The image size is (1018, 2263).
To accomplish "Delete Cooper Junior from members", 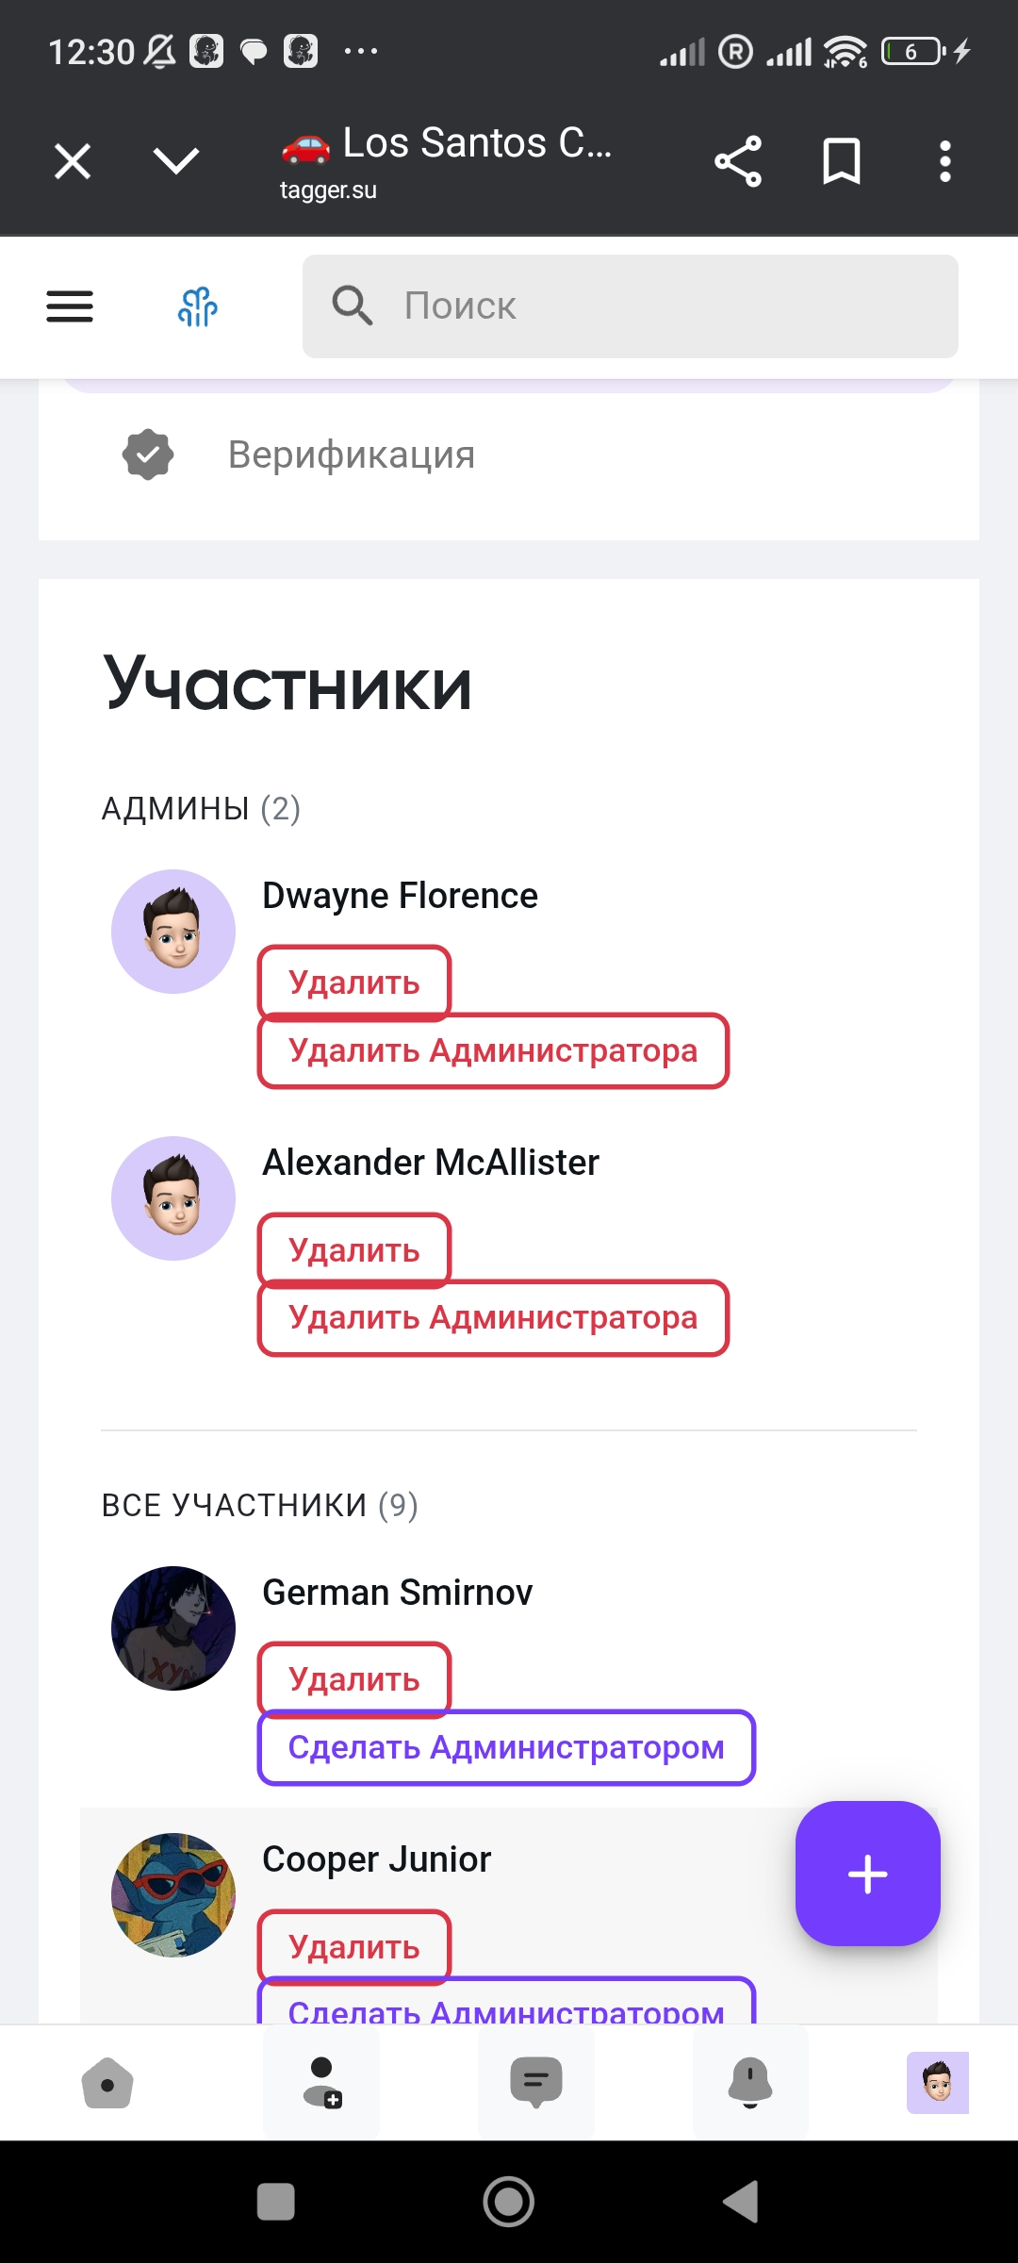I will tap(354, 1946).
